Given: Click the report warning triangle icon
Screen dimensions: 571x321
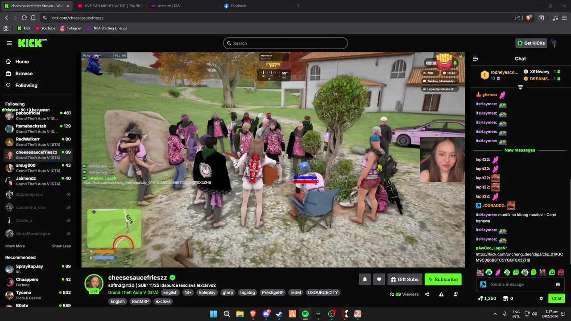Looking at the screenshot, I should pyautogui.click(x=441, y=294).
